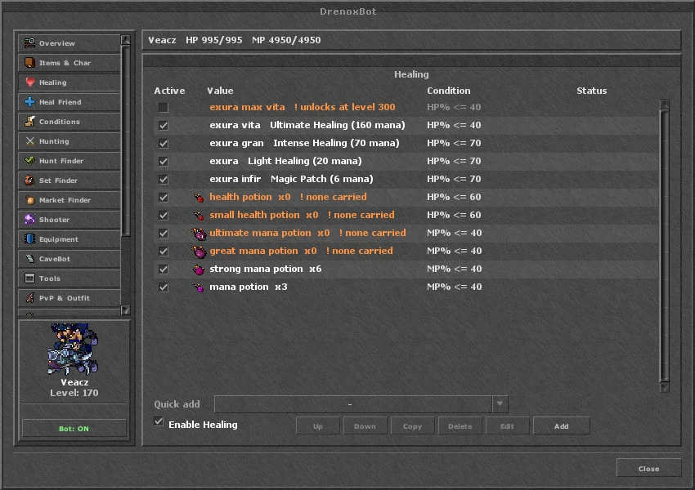This screenshot has height=490, width=695.
Task: Click the Items & Char backpack icon
Action: tap(29, 62)
